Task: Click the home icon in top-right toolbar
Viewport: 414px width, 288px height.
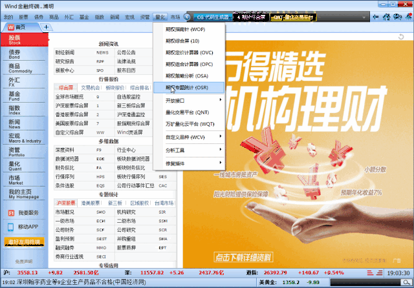Action: 387,17
